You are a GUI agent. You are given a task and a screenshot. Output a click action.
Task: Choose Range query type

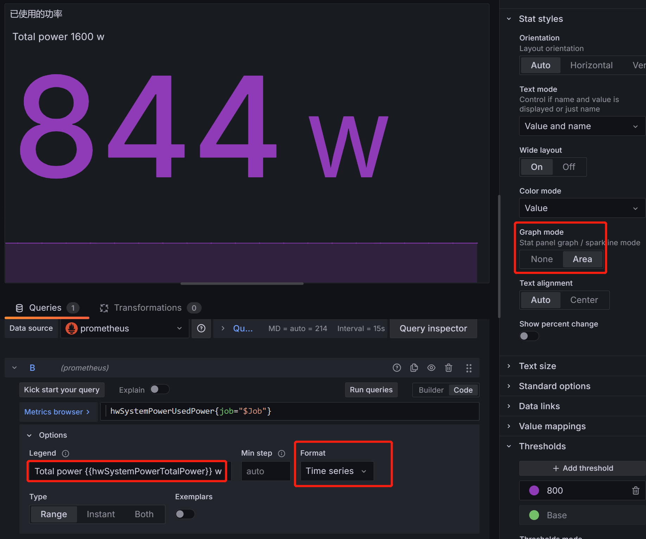tap(54, 514)
